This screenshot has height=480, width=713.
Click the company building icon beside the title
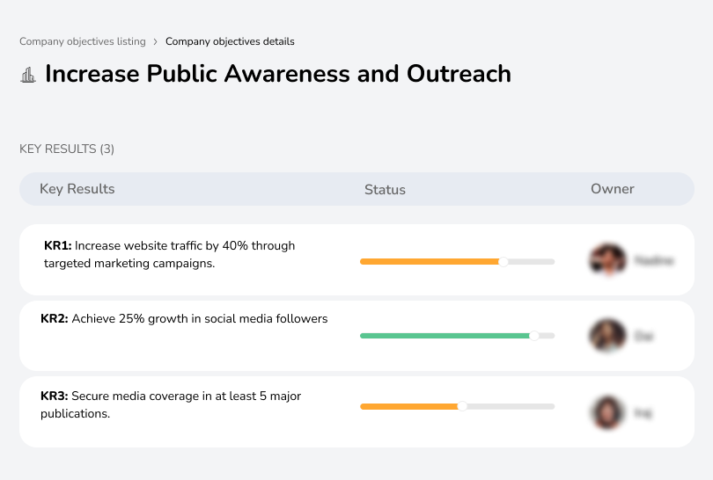[x=28, y=75]
